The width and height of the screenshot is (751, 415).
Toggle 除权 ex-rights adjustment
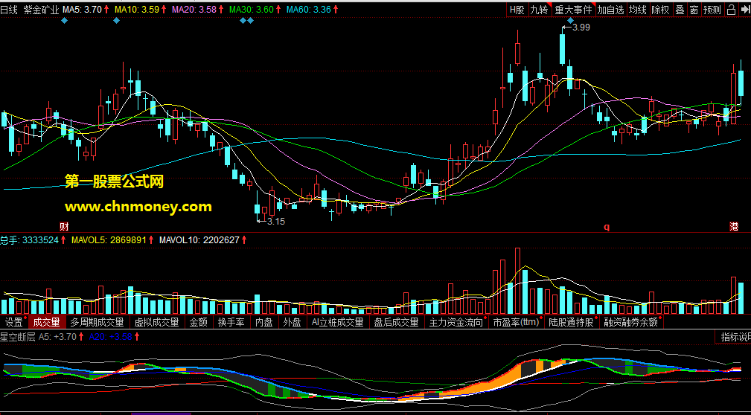661,10
